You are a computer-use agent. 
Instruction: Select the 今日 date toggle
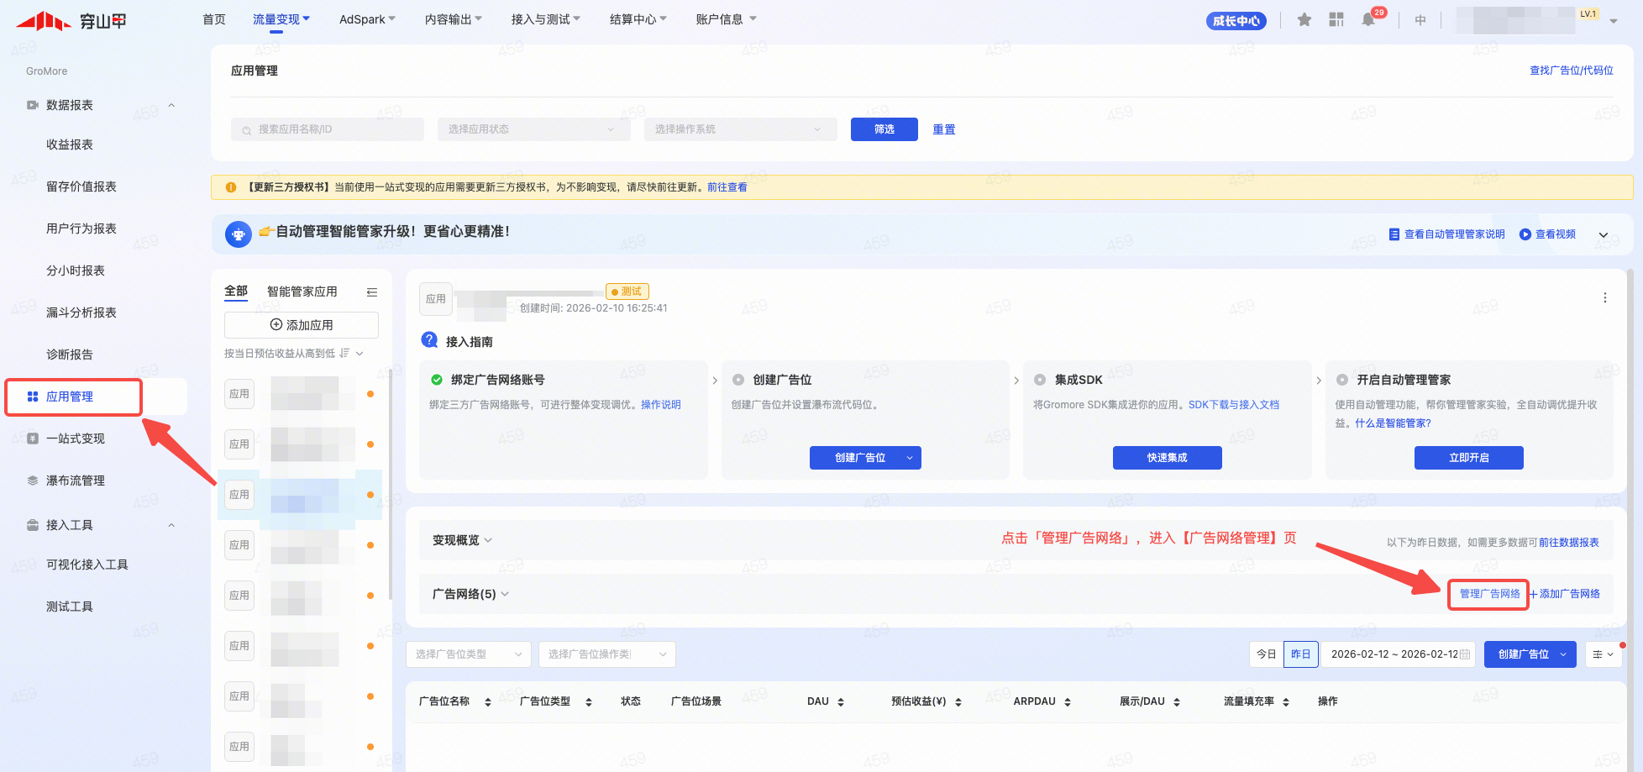coord(1267,654)
